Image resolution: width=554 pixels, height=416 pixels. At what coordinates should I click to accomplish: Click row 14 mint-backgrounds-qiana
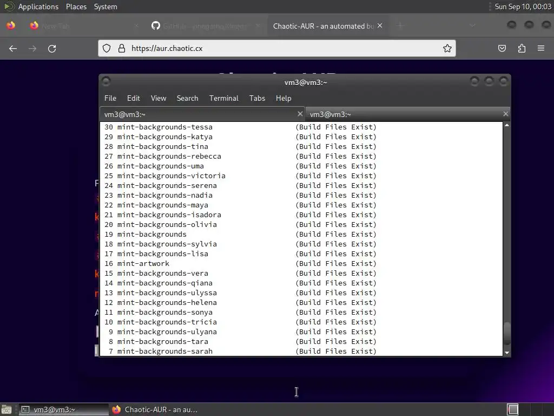[240, 283]
